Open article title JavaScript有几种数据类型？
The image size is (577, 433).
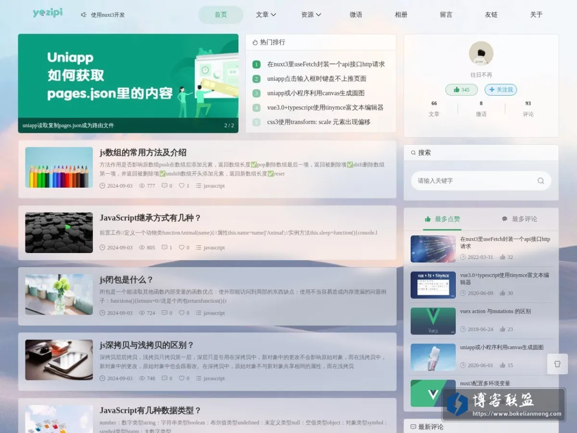coord(150,411)
